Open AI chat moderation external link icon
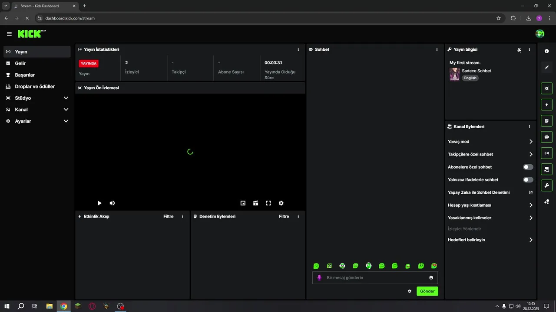 point(531,192)
